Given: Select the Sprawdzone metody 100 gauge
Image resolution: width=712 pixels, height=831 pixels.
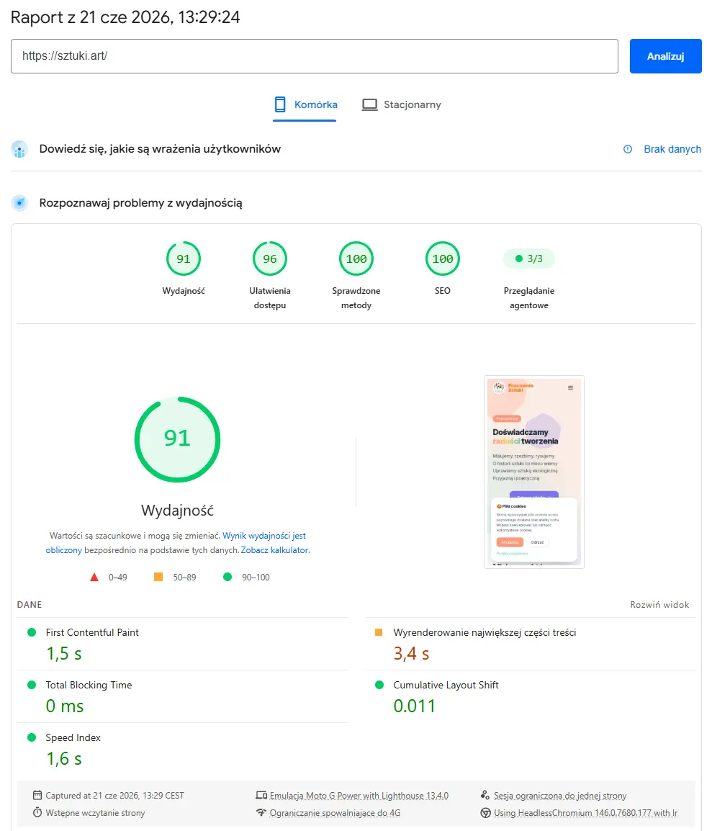Looking at the screenshot, I should (x=356, y=259).
